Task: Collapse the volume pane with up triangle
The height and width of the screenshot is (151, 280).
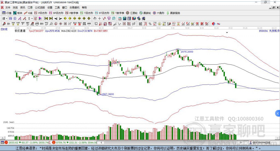Action: pyautogui.click(x=2, y=138)
